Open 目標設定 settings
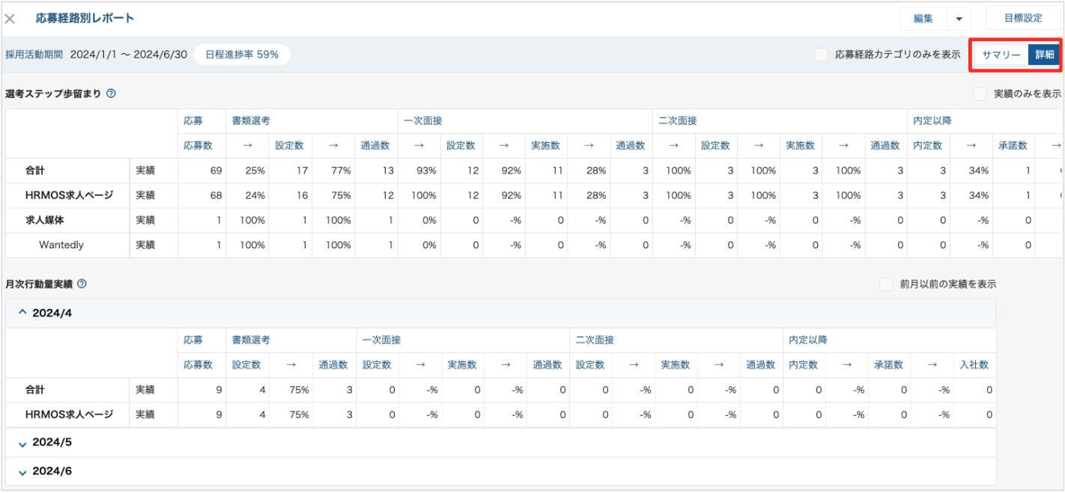1065x493 pixels. click(1023, 19)
